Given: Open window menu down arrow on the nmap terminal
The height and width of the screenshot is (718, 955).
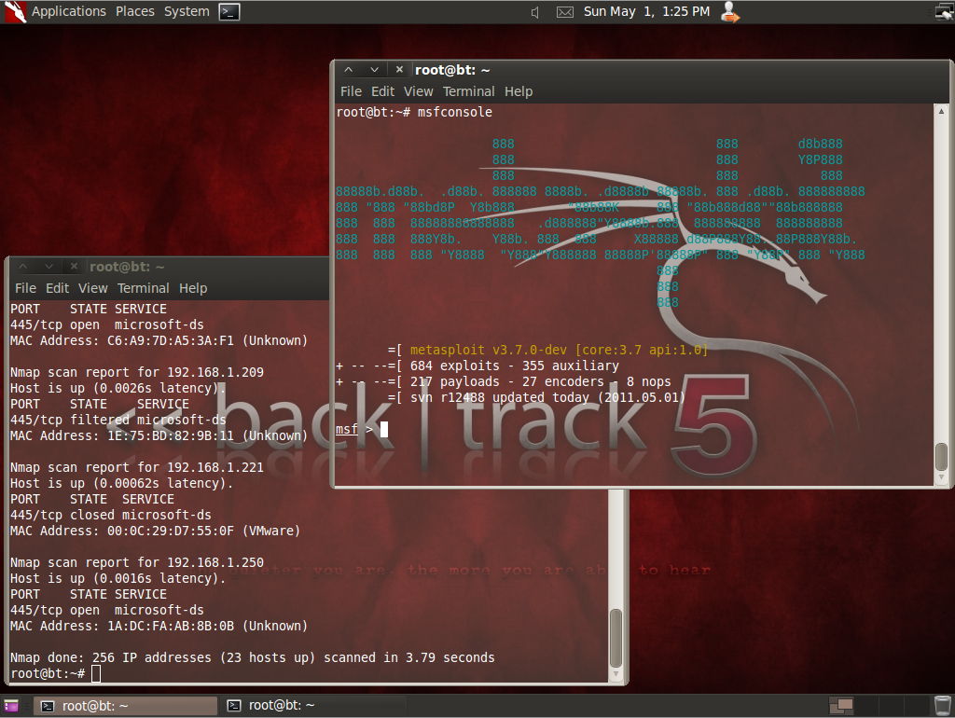Looking at the screenshot, I should coord(50,266).
